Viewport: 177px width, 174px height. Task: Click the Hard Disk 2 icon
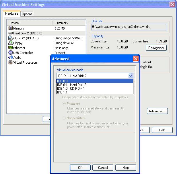[11, 33]
